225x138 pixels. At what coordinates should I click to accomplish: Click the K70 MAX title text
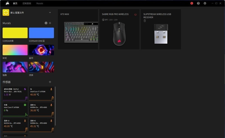click(x=65, y=14)
